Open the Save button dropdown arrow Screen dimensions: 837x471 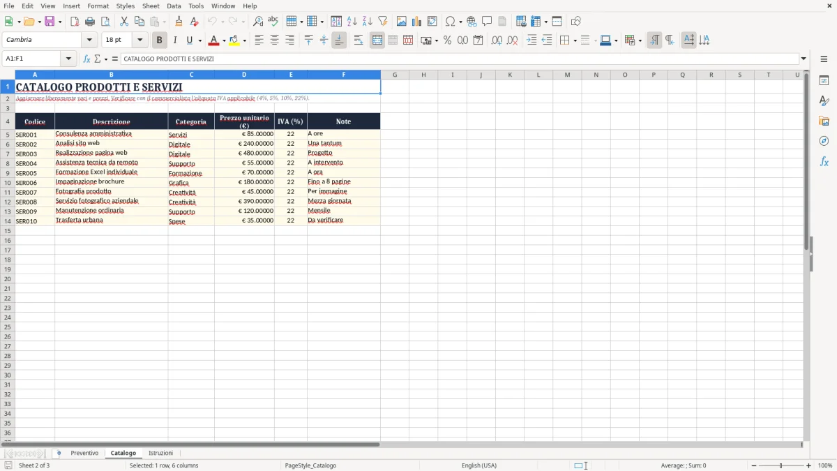point(60,22)
